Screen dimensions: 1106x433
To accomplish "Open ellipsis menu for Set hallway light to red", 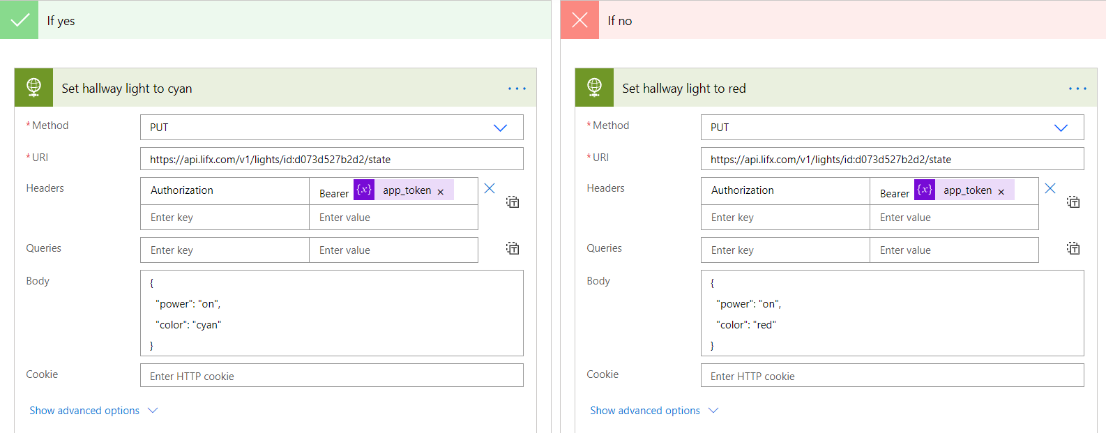I will tap(1077, 89).
